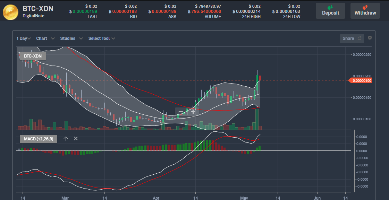
Task: Click the USD volume 7848733.97
Action: [208, 6]
